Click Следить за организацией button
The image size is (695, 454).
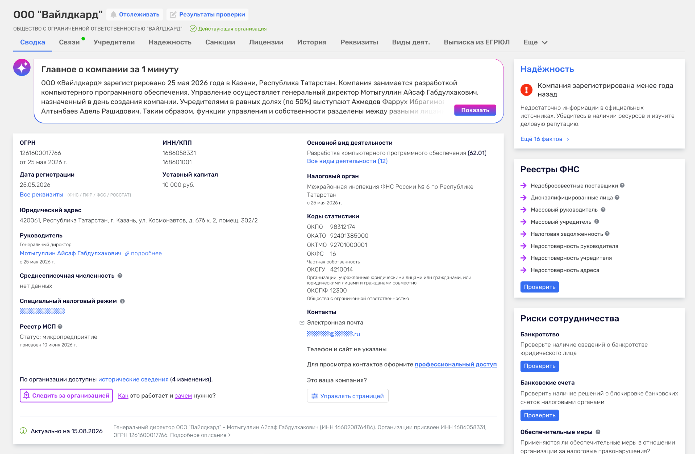point(66,396)
